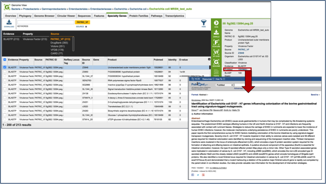Check the row with Source ID Z3950
This screenshot has width=326, height=184.
[x=5, y=71]
